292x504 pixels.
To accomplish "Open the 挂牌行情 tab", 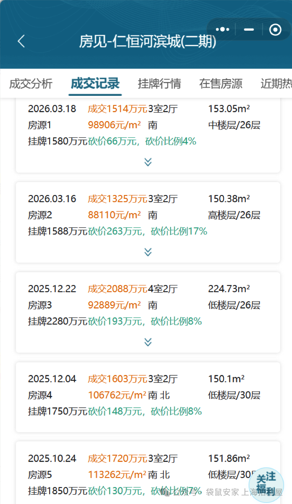I will (159, 84).
